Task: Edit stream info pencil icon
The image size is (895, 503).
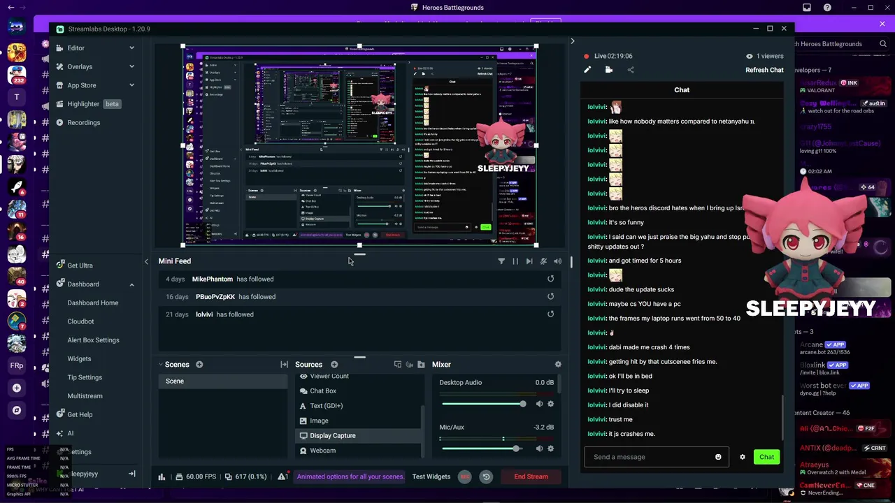Action: 587,70
